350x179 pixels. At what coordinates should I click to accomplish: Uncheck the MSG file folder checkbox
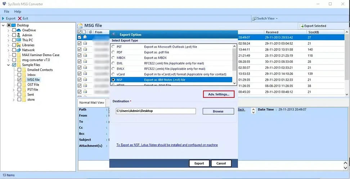[x=19, y=80]
